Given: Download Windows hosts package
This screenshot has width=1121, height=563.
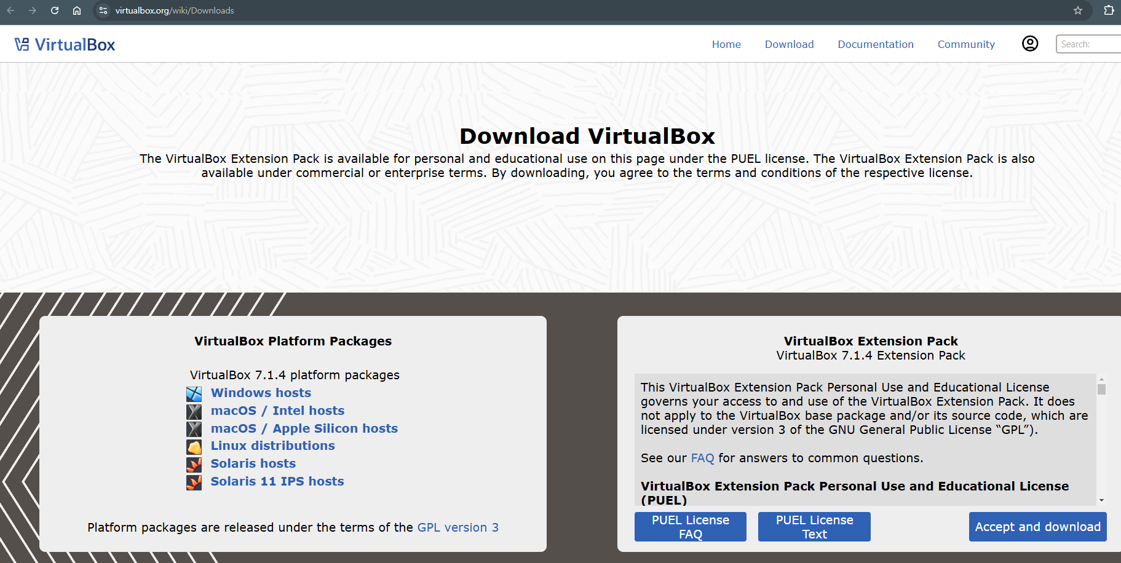Looking at the screenshot, I should point(261,393).
